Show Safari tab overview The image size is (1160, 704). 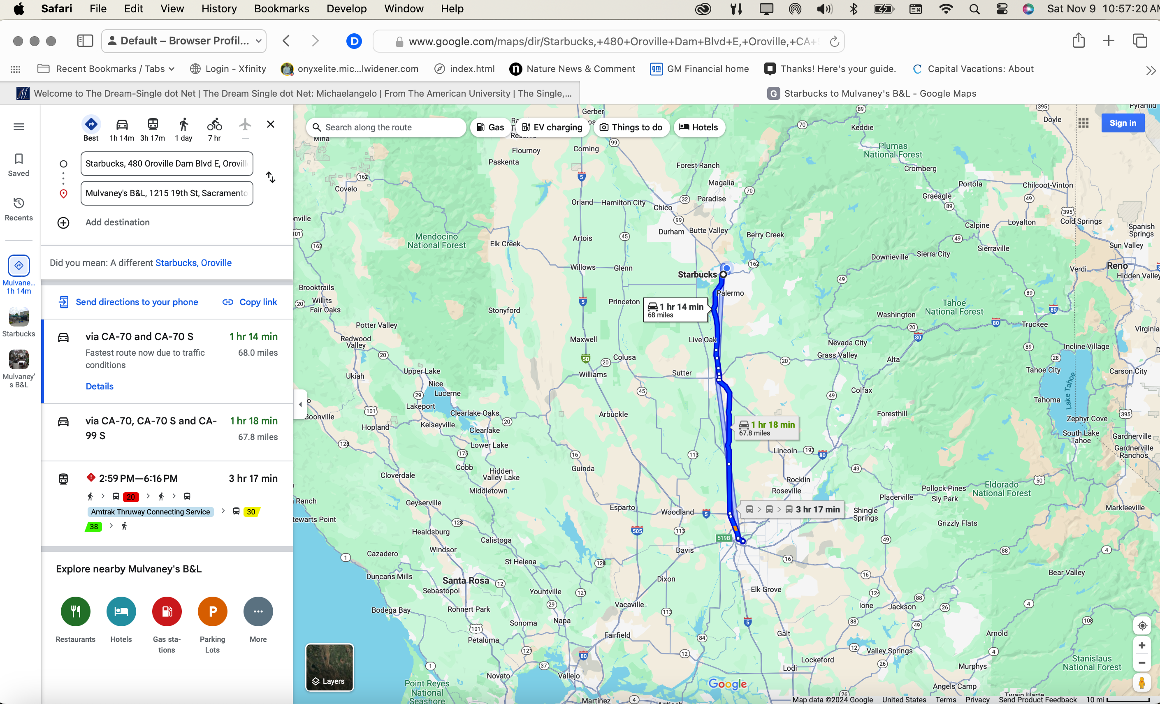tap(1140, 40)
